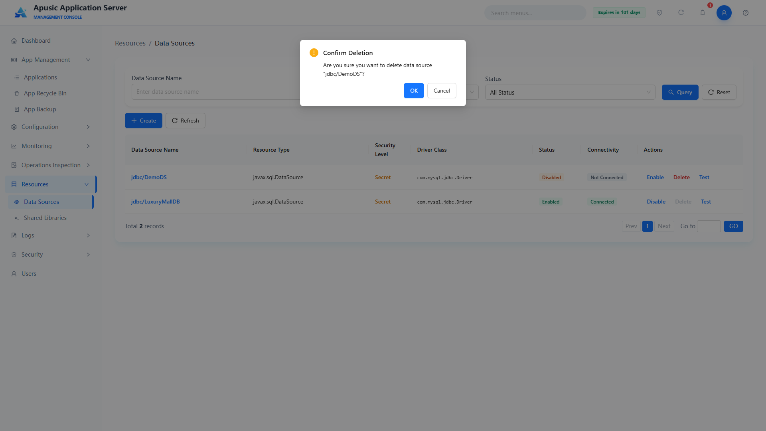Open the security shield icon in header
The height and width of the screenshot is (431, 766).
pos(659,13)
